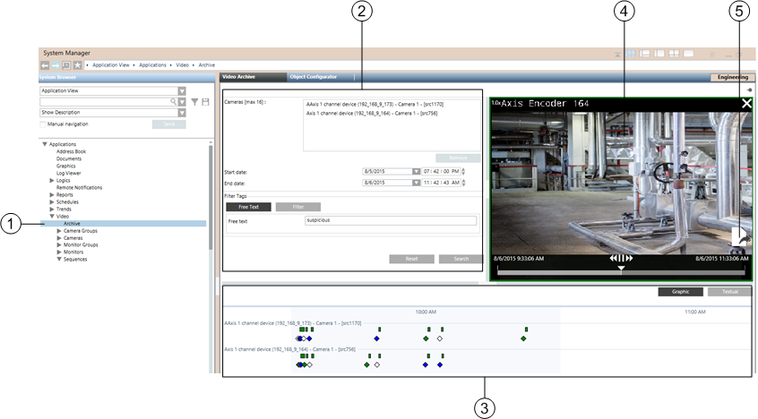Switch timeline to Graphic view
This screenshot has width=758, height=419.
(x=680, y=292)
